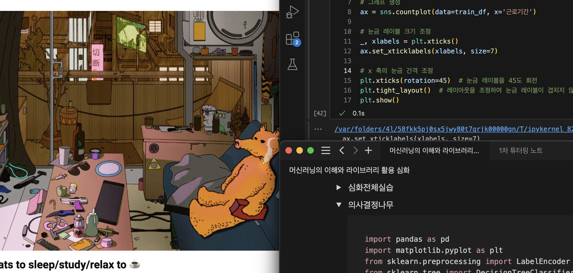
Task: Click the execution count [42] label
Action: click(x=320, y=113)
